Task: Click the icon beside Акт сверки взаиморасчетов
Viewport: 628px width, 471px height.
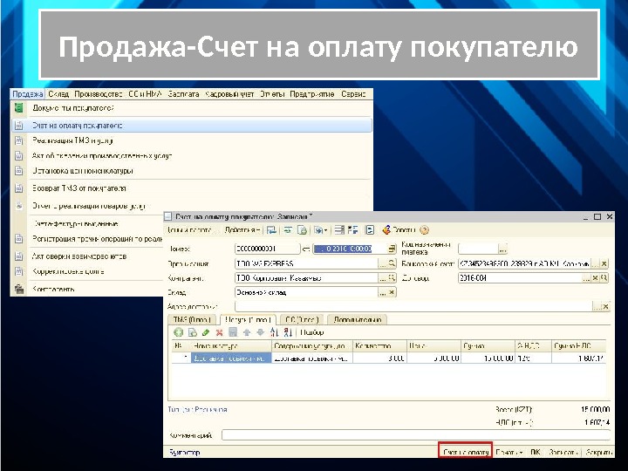Action: (x=19, y=256)
